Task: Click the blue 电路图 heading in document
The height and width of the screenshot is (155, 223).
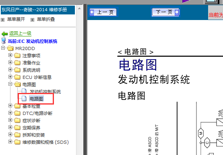Action: point(138,65)
